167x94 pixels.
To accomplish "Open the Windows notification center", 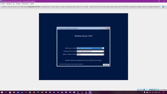I will 164,92.
